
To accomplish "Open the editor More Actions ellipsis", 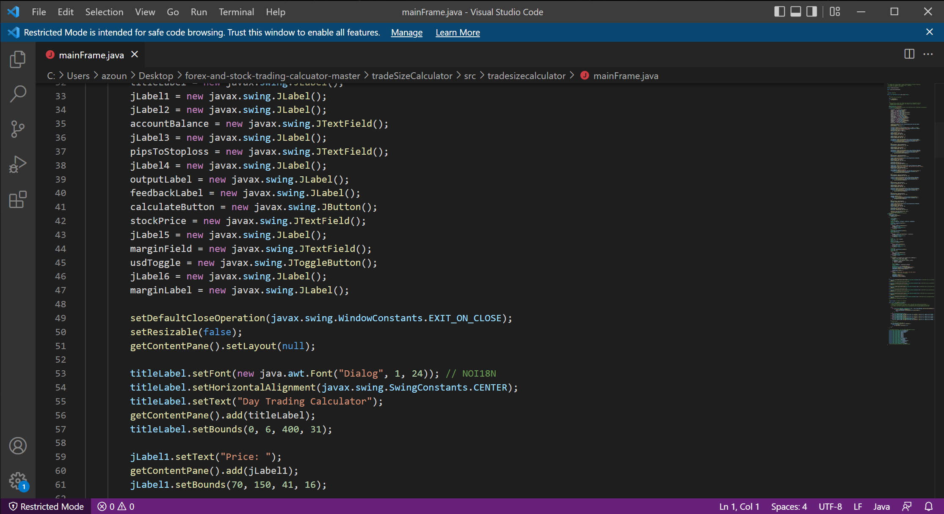I will click(x=928, y=54).
